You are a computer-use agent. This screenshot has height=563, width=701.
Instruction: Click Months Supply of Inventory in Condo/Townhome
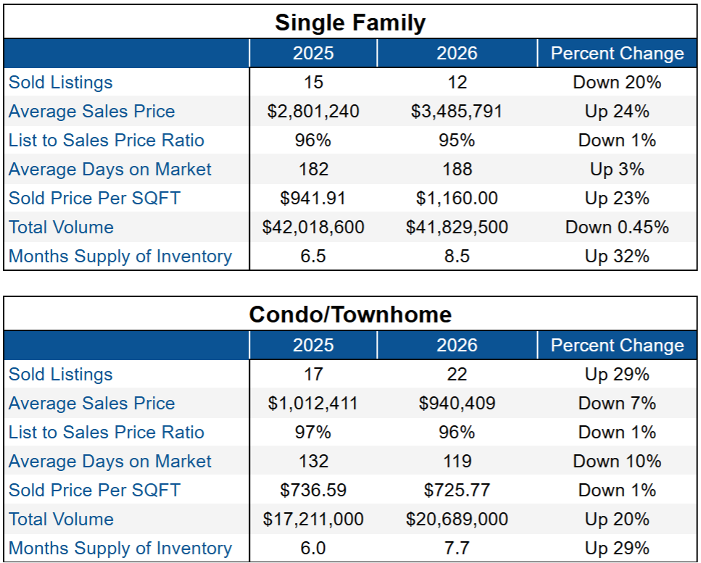[x=120, y=549]
